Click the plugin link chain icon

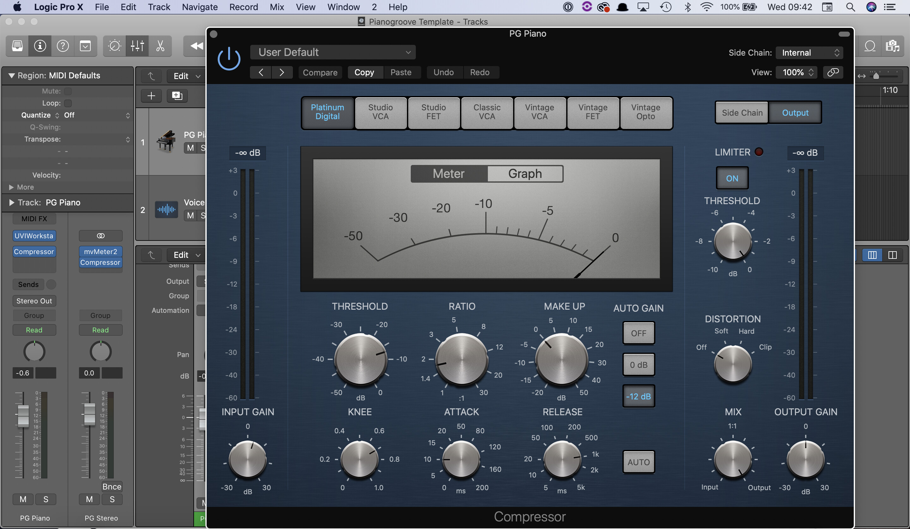pos(833,72)
